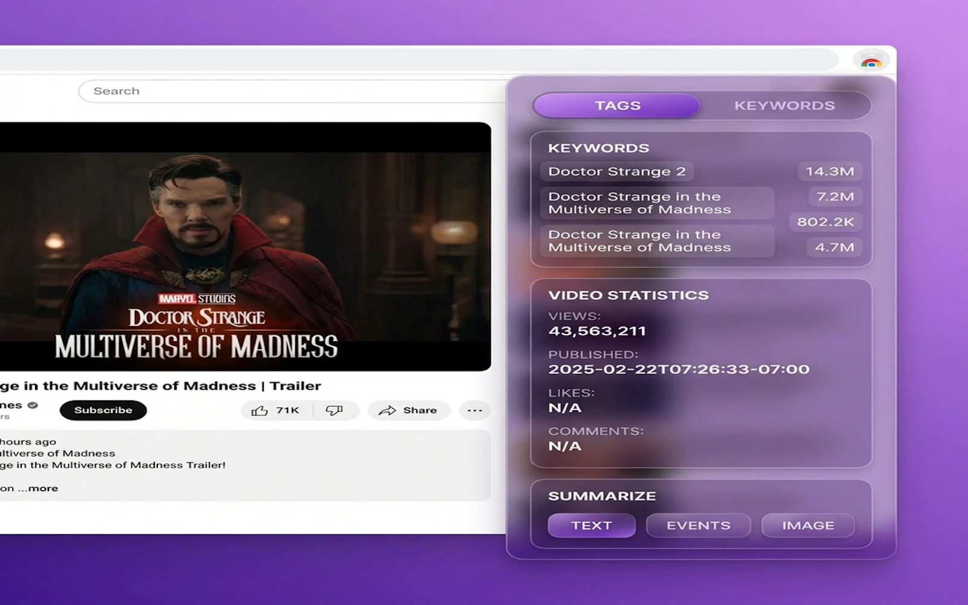Click the SUMMARIZE heading
This screenshot has height=605, width=968.
point(602,496)
